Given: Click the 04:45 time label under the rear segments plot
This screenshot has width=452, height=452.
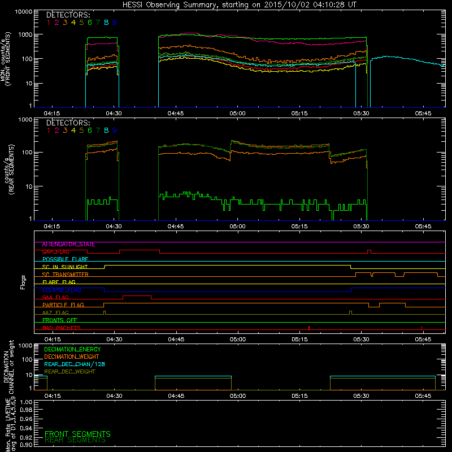Looking at the screenshot, I should (176, 227).
